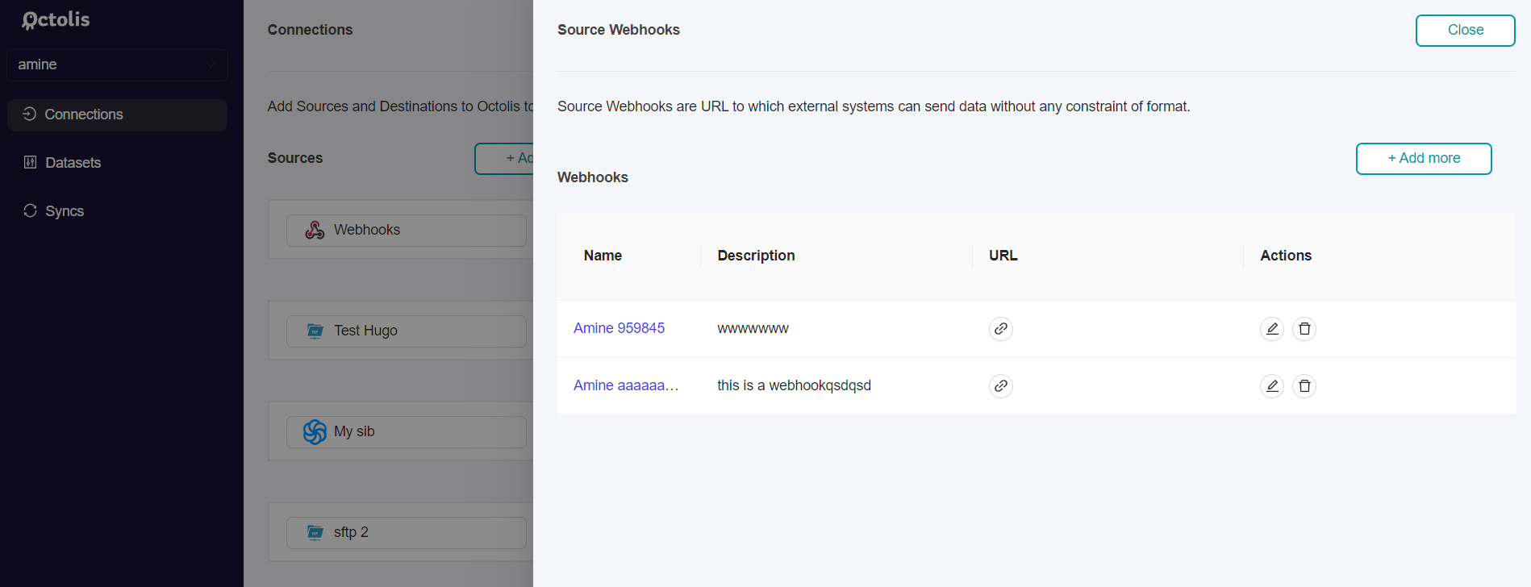Screen dimensions: 1531x587
Task: Go to Connections menu item
Action: 117,114
